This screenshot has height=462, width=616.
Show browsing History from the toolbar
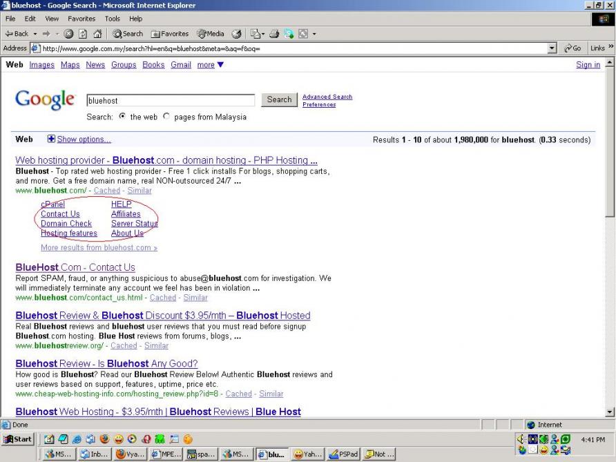pos(236,34)
